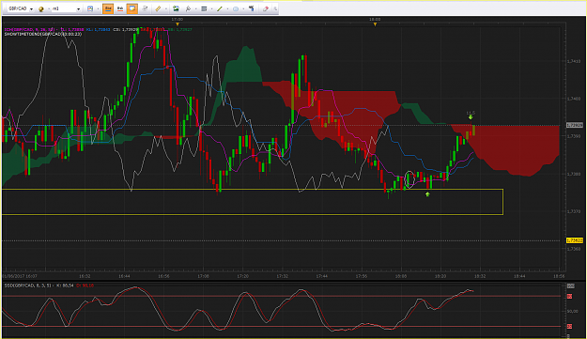
Task: Click the 1,7380 price axis label
Action: (x=574, y=174)
